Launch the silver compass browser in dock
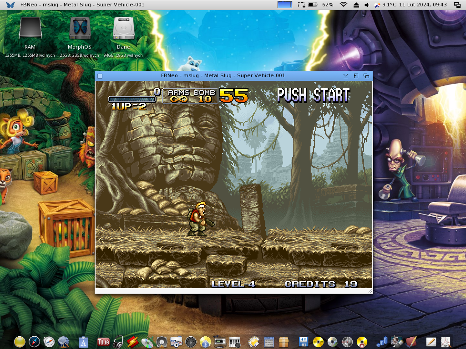 (x=49, y=342)
